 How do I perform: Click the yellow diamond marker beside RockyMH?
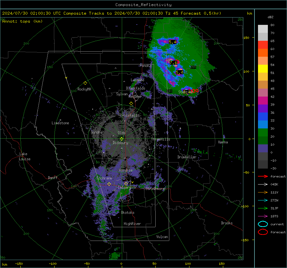click(85, 83)
